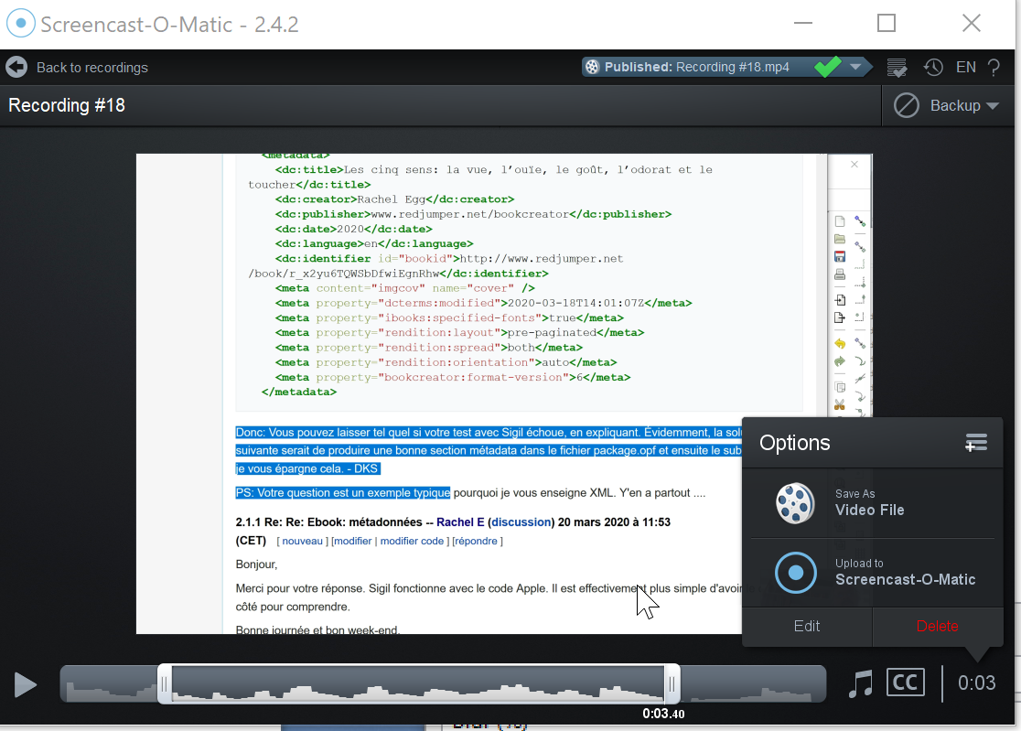Click the Screencast-O-Matic logo in title bar
The image size is (1021, 731).
coord(21,24)
